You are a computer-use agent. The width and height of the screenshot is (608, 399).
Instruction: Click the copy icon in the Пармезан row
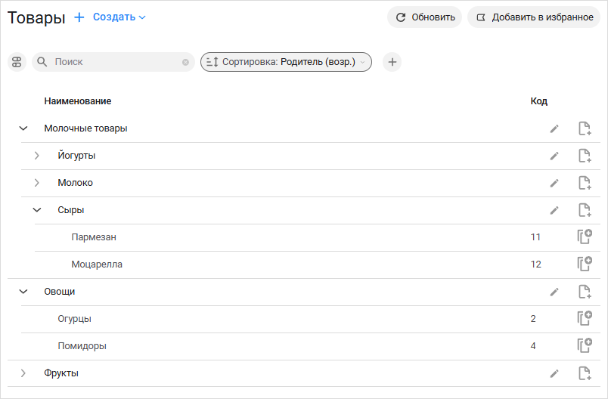[x=585, y=237]
